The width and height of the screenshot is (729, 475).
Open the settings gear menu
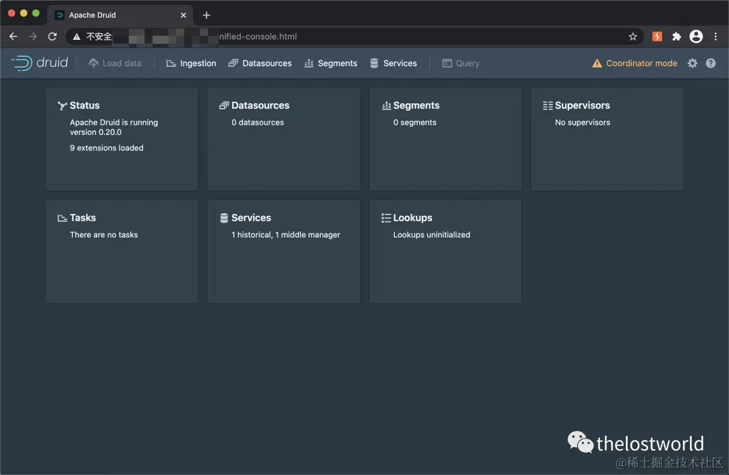pyautogui.click(x=693, y=63)
